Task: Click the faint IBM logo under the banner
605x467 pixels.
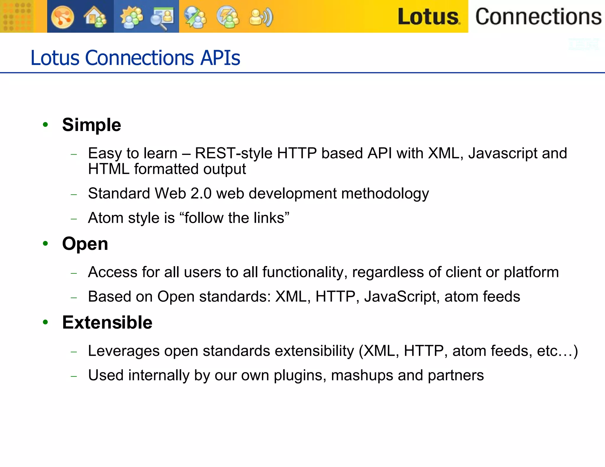Action: click(x=584, y=44)
